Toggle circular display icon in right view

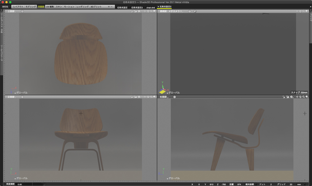click(x=174, y=97)
